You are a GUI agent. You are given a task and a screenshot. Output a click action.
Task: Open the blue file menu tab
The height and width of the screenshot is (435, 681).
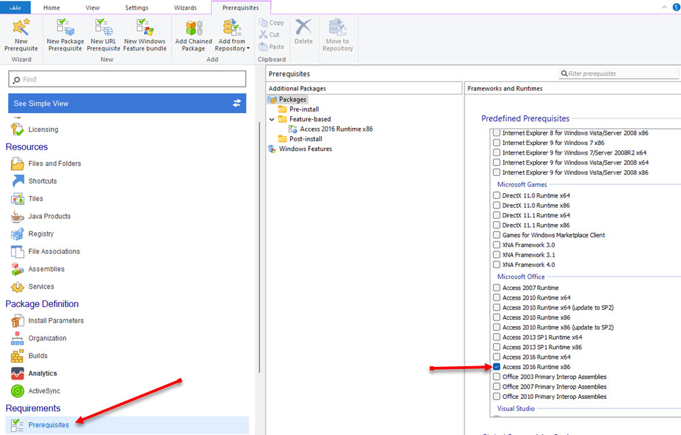tap(15, 7)
